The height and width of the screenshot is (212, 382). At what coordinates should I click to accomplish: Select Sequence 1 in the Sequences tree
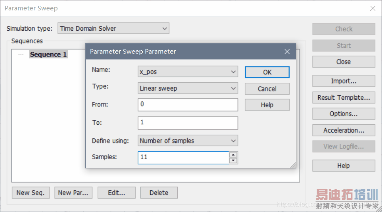(x=48, y=54)
